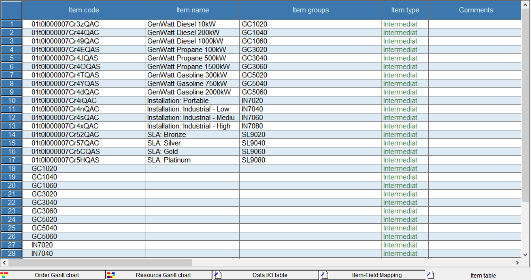The image size is (531, 280).
Task: Click the Resource Gantt chart tab icon
Action: [x=111, y=275]
